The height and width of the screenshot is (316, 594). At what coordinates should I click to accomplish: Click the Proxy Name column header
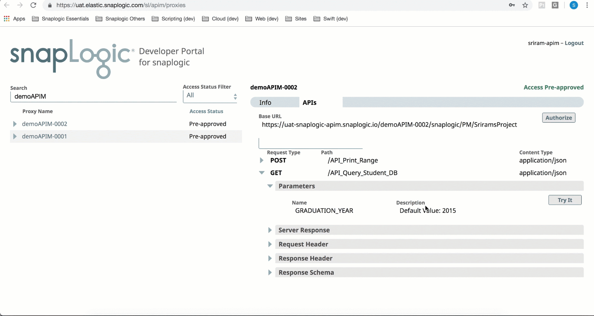(x=37, y=111)
